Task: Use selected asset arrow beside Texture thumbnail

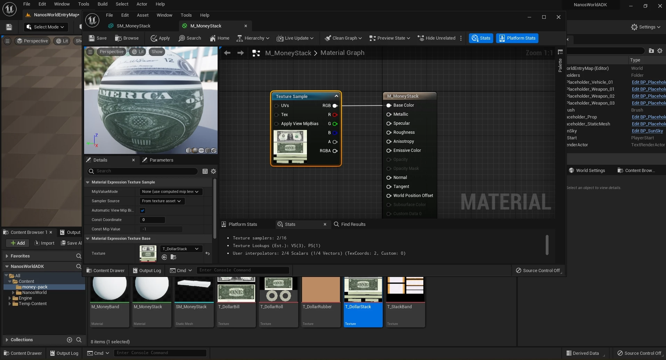Action: 164,257
